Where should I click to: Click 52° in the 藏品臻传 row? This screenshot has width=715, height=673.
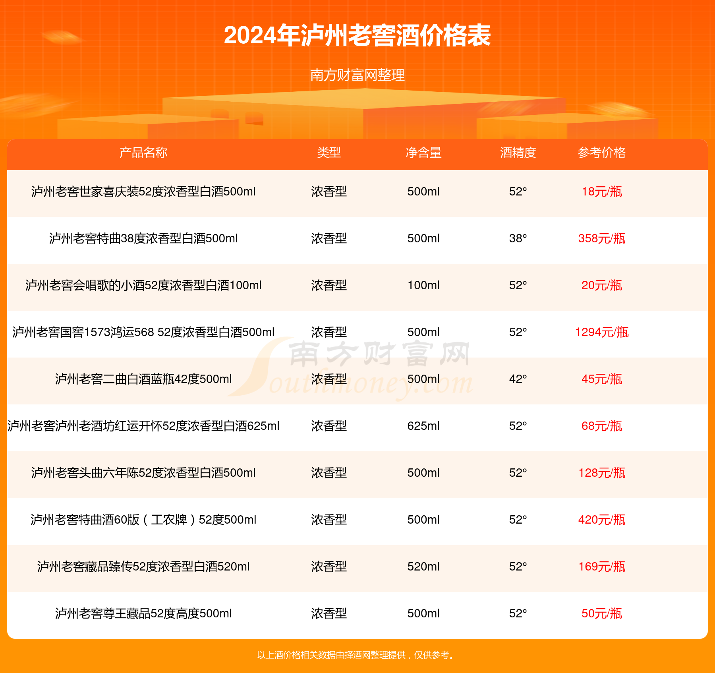[518, 567]
